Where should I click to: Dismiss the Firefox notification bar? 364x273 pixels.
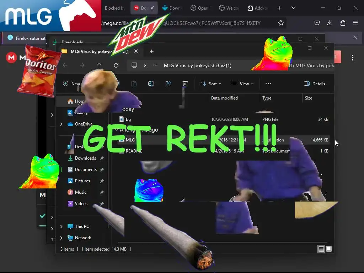(355, 37)
